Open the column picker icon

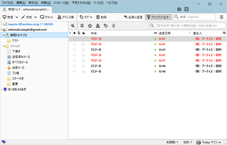point(224,33)
